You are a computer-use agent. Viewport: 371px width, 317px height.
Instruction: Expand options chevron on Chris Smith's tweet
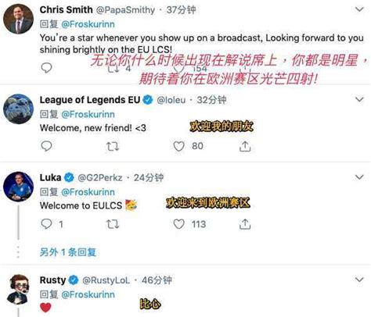359,9
